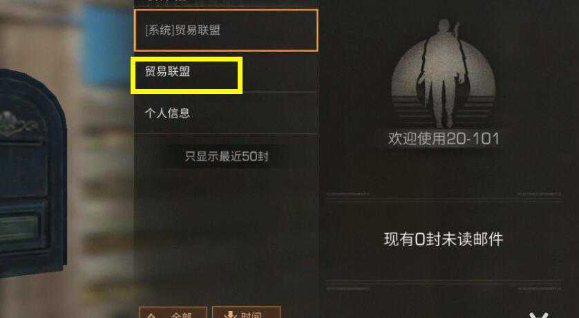
Task: Select the [系统]贸易联盟 mail entry
Action: (x=226, y=30)
